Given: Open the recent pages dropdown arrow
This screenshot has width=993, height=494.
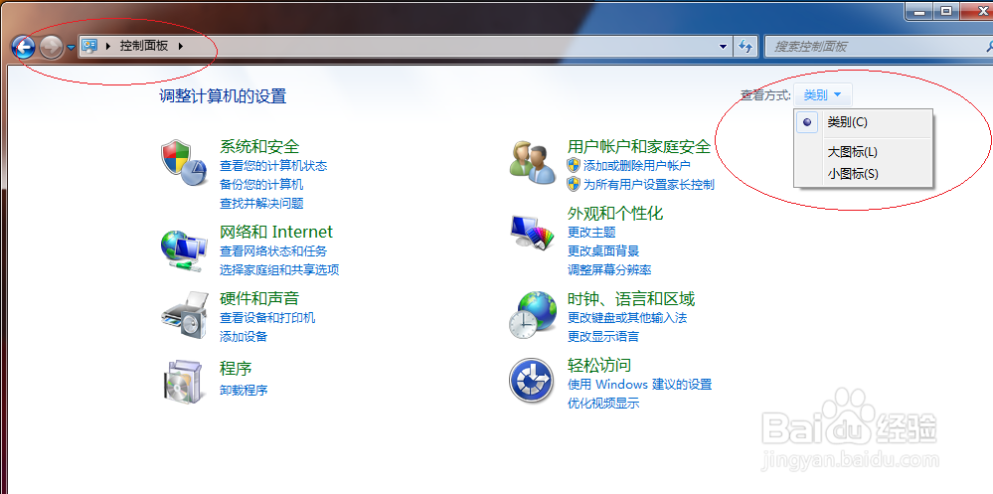Looking at the screenshot, I should point(71,48).
